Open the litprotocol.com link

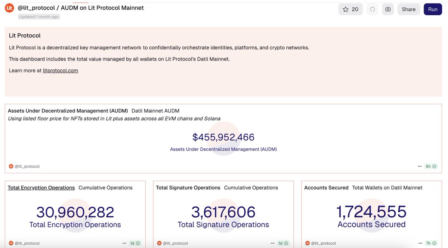60,71
